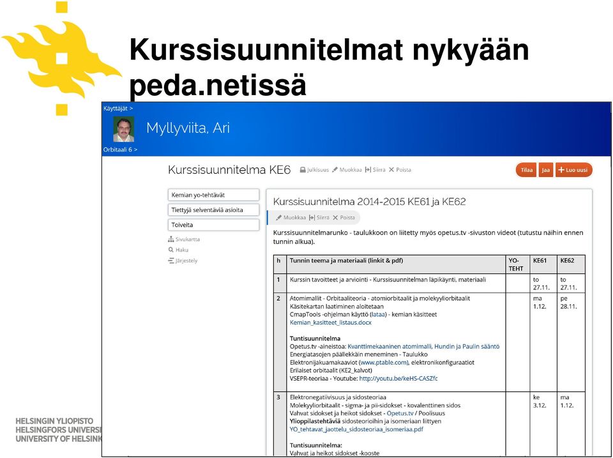Click the Julkisuus lock icon

(303, 170)
